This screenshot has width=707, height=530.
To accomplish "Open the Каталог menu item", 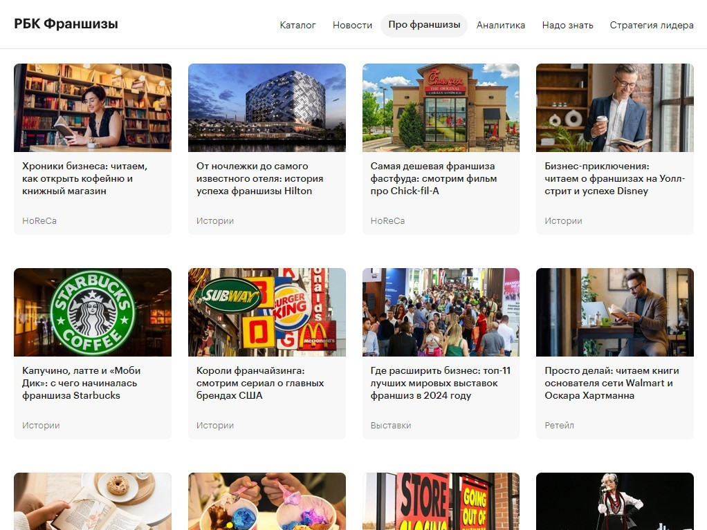I will 297,25.
